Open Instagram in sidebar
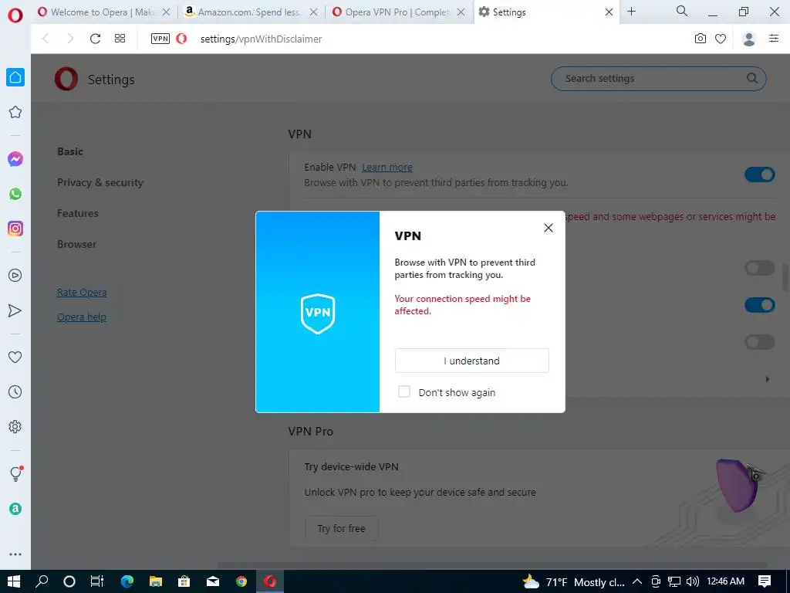The image size is (790, 593). [x=15, y=229]
